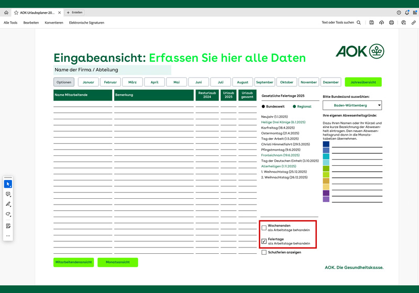Select the arrow selection tool
Image resolution: width=419 pixels, height=293 pixels.
(8, 184)
